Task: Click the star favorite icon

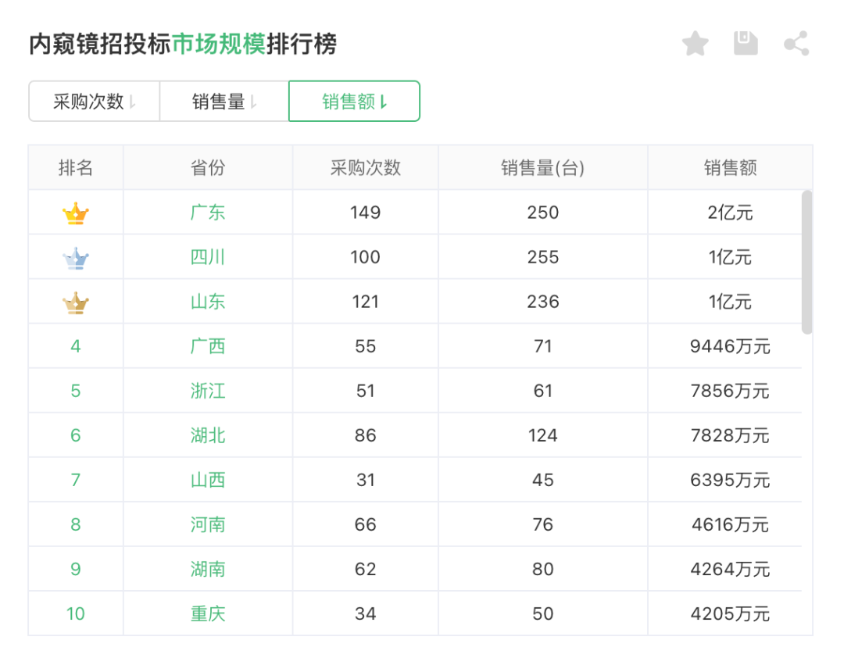Action: [x=695, y=44]
